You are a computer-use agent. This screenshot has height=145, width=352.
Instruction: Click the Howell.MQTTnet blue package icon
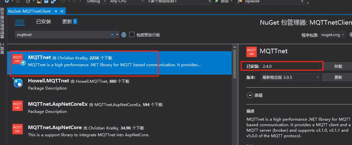coord(18,83)
